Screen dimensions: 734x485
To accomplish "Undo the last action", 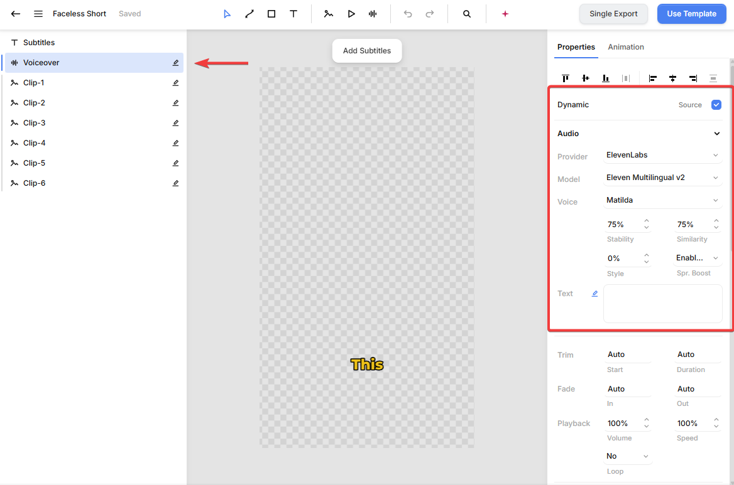I will (408, 14).
